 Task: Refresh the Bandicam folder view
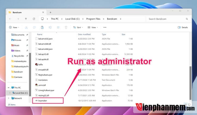(x=34, y=19)
